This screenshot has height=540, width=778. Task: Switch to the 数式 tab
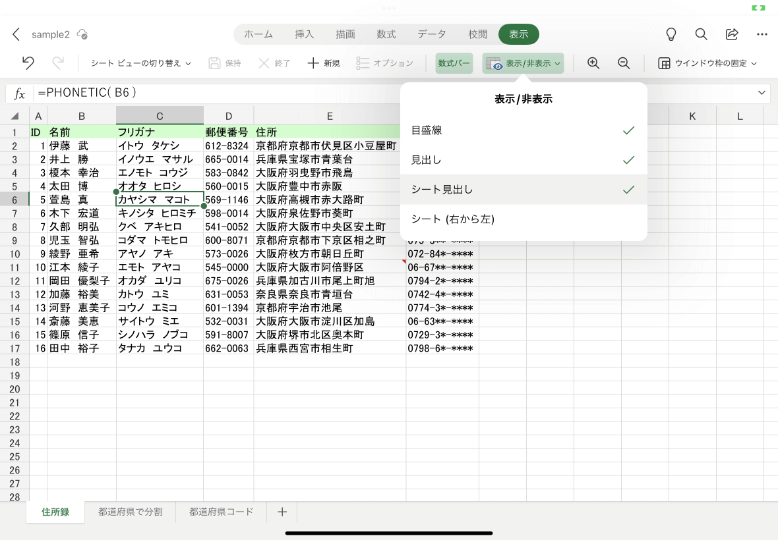[386, 34]
